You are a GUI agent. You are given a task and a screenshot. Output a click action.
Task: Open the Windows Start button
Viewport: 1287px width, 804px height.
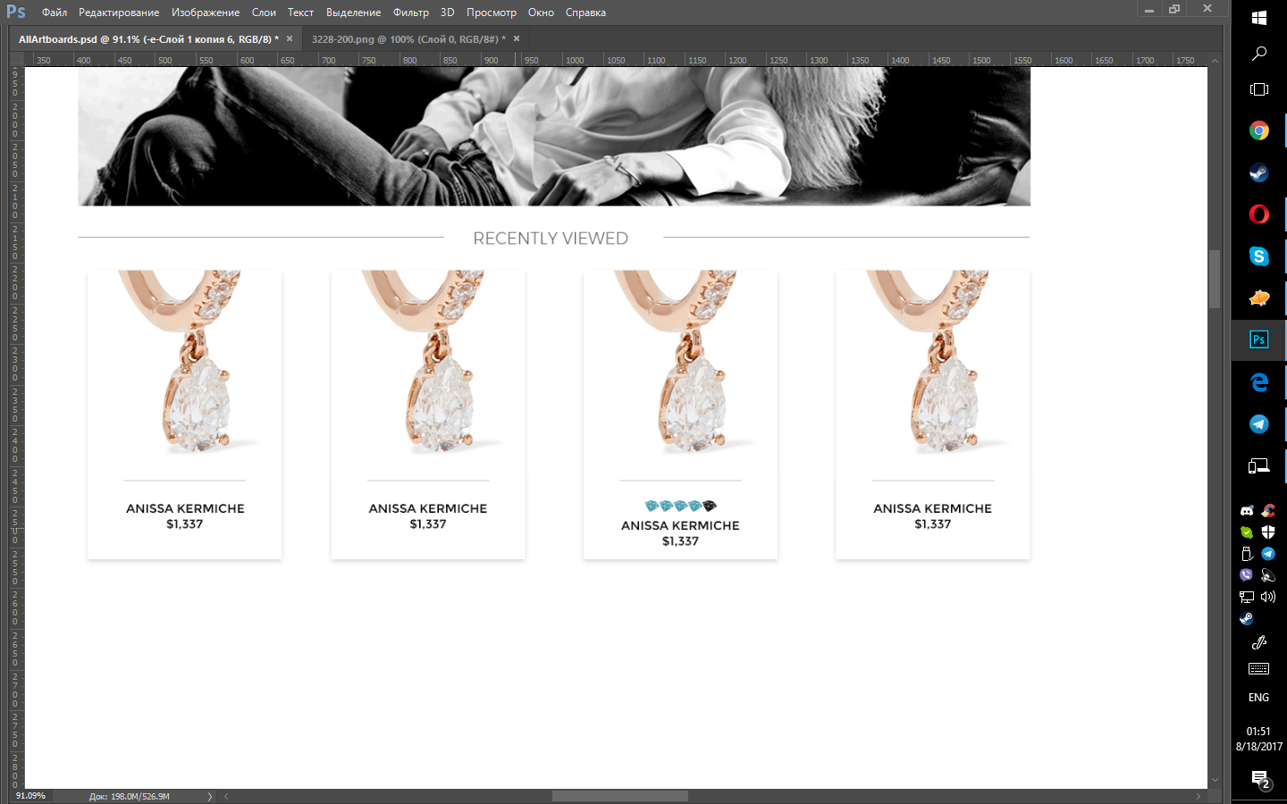[x=1259, y=18]
